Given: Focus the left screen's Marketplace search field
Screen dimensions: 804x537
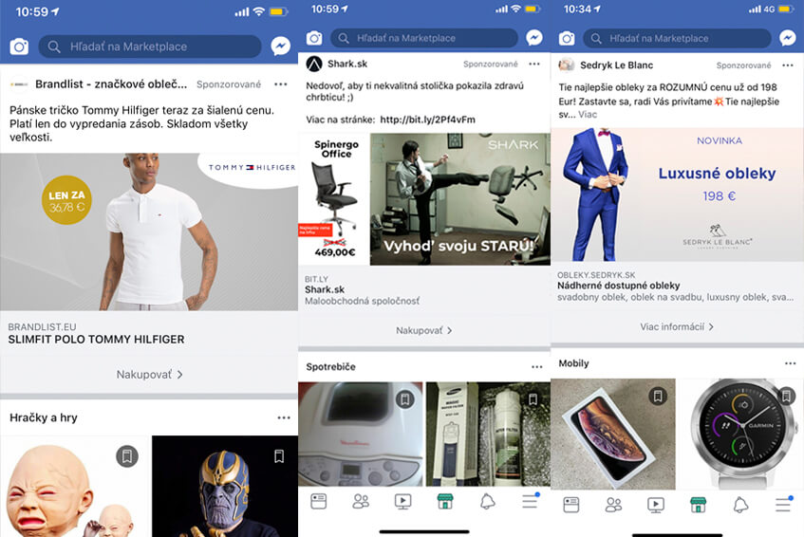Looking at the screenshot, I should point(150,46).
